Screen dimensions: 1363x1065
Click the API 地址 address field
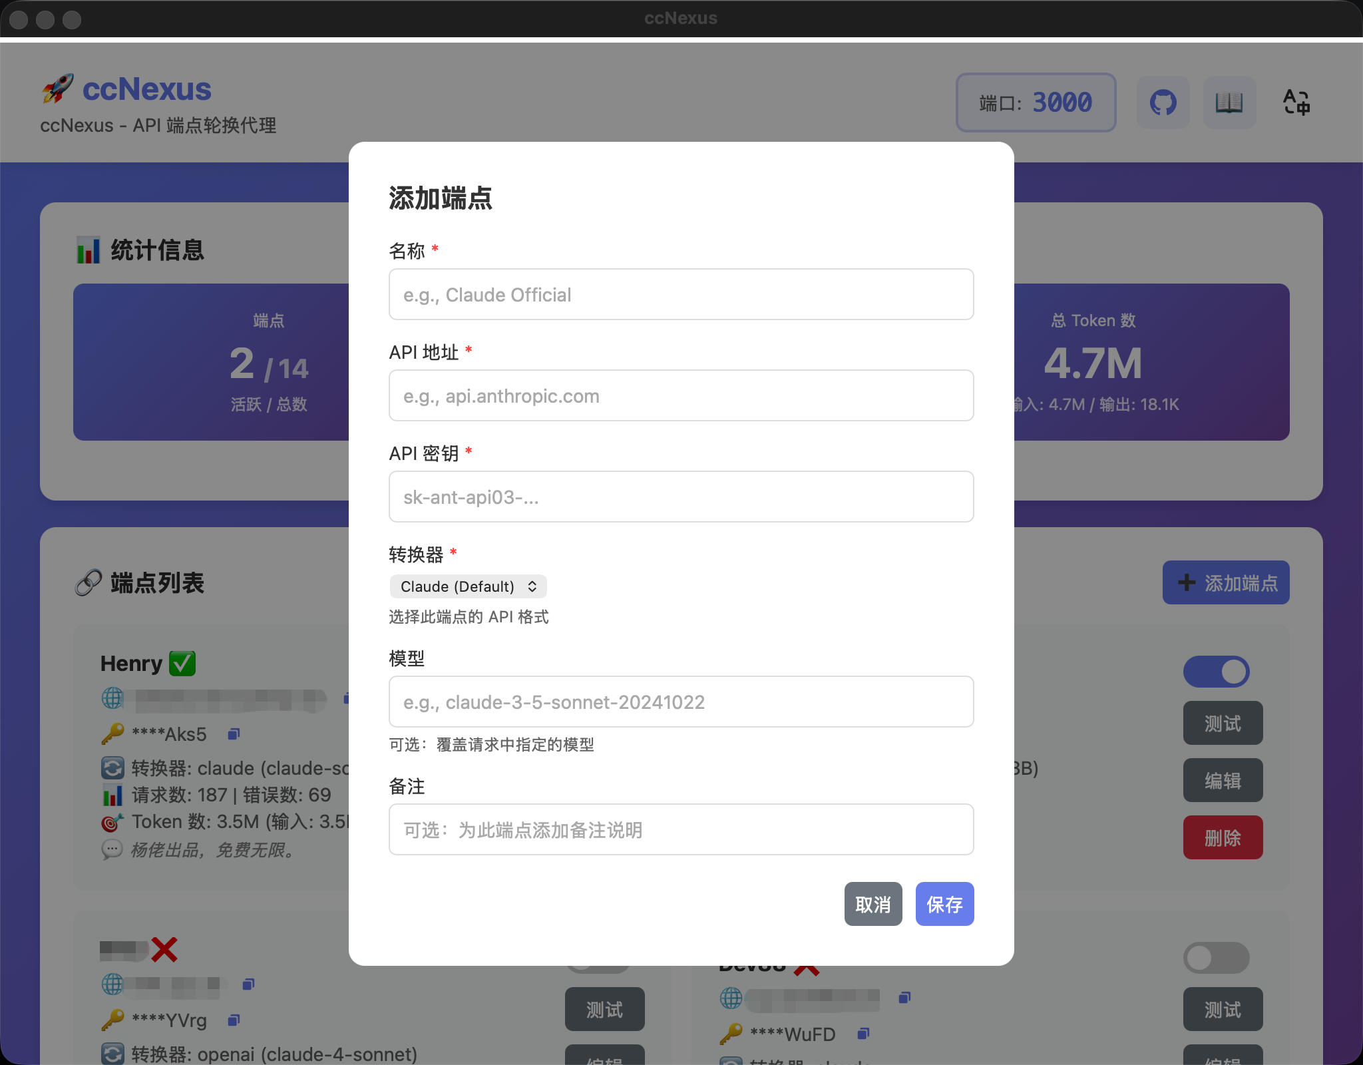pyautogui.click(x=680, y=395)
